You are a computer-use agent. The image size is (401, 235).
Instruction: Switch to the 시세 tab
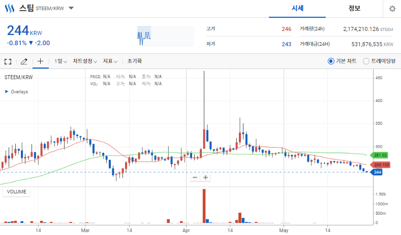coord(297,9)
